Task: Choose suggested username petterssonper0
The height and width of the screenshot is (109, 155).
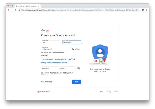Action: [48, 59]
